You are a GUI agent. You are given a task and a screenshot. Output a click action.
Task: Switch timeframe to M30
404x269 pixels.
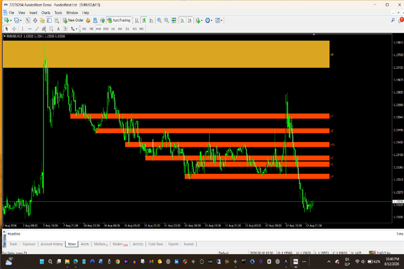pos(106,29)
